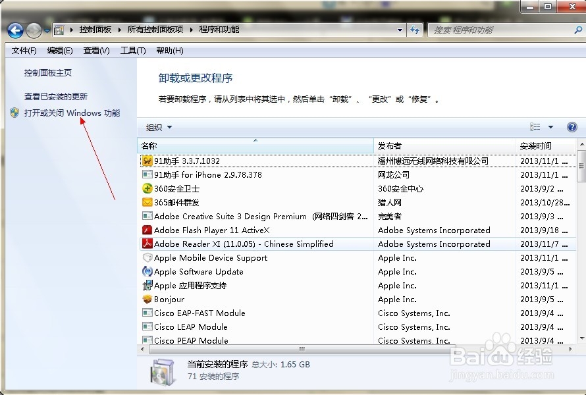Click the Apple 应用程序支持 icon
Viewport: 586px width, 395px height.
click(147, 285)
